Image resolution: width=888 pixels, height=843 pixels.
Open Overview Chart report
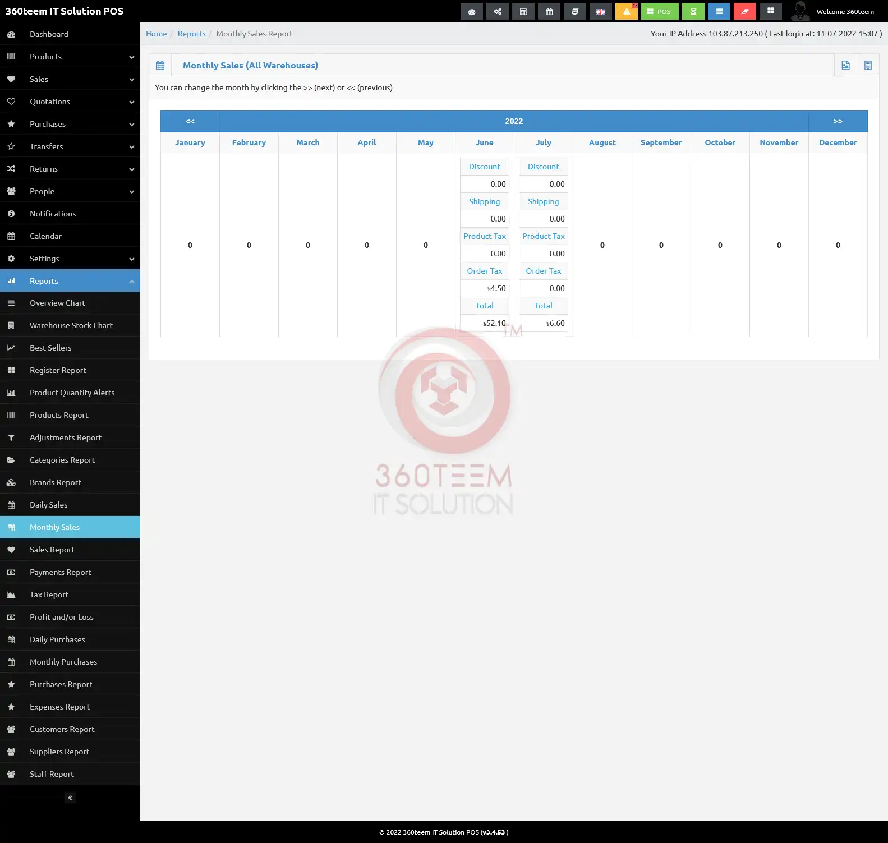point(70,303)
